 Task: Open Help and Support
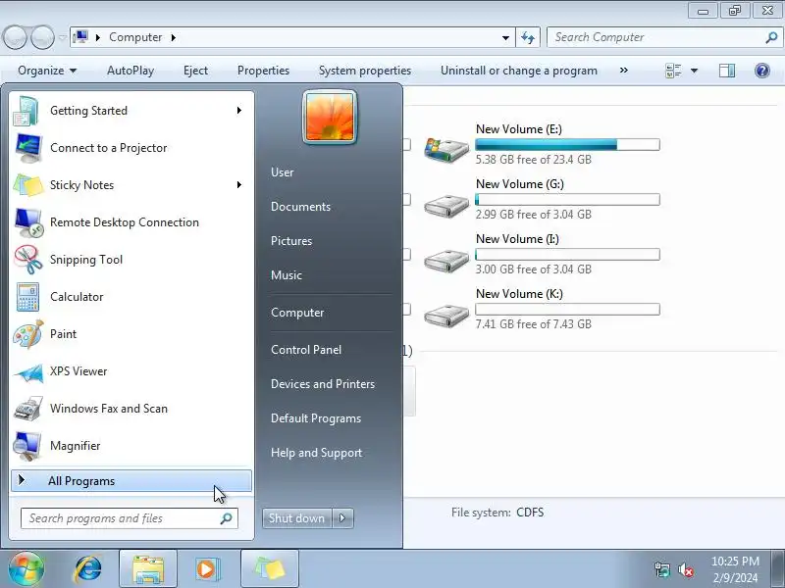[x=316, y=453]
